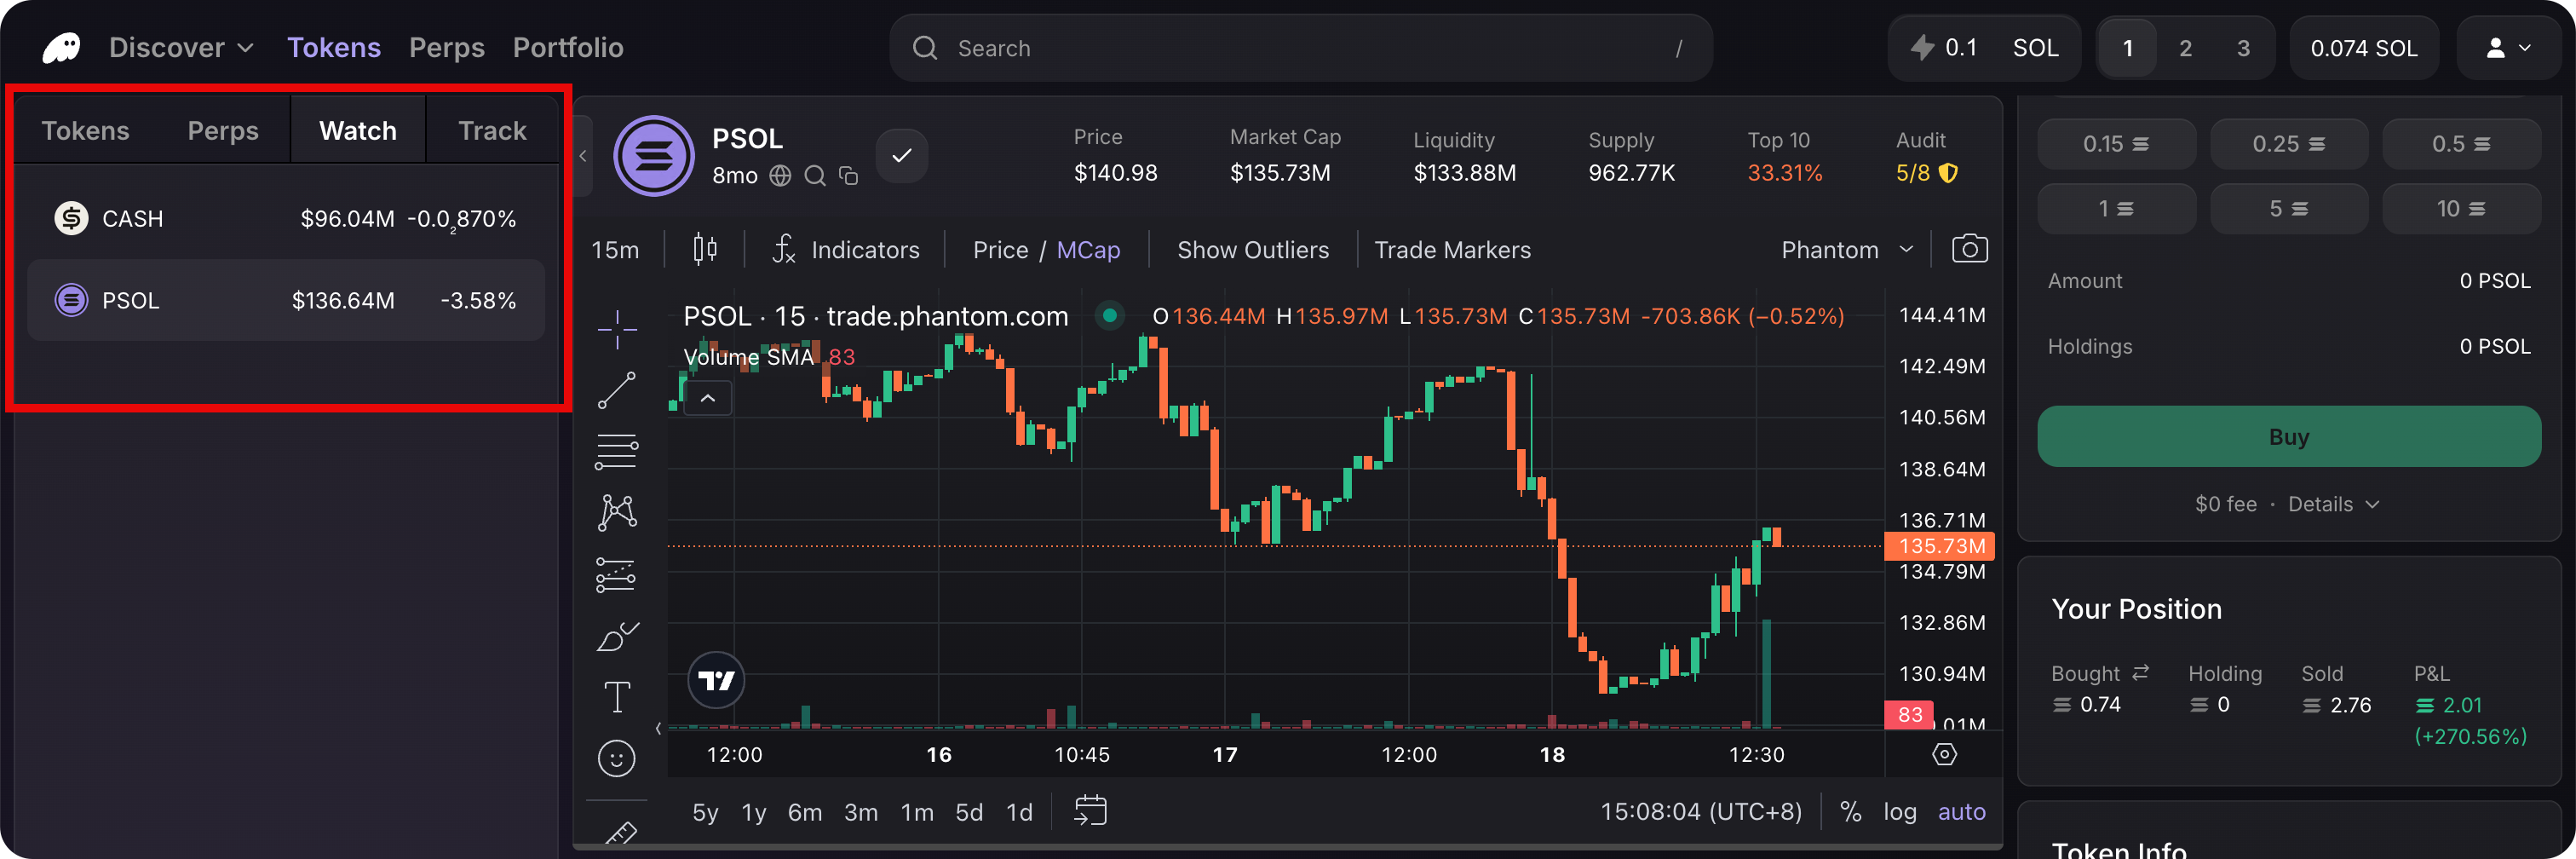The image size is (2576, 859).
Task: Select the text annotation tool
Action: pos(616,696)
